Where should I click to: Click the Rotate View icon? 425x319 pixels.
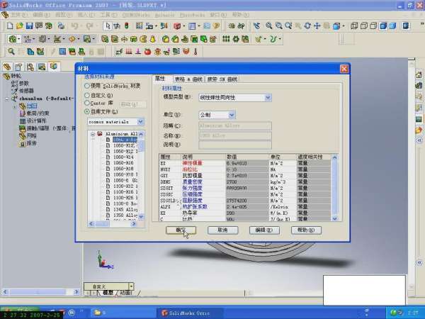click(x=307, y=26)
